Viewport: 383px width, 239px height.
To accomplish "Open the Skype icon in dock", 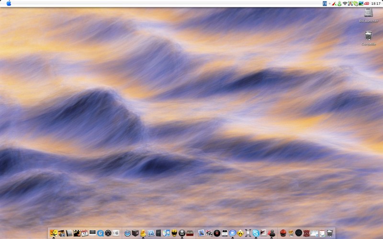I will tap(256, 233).
